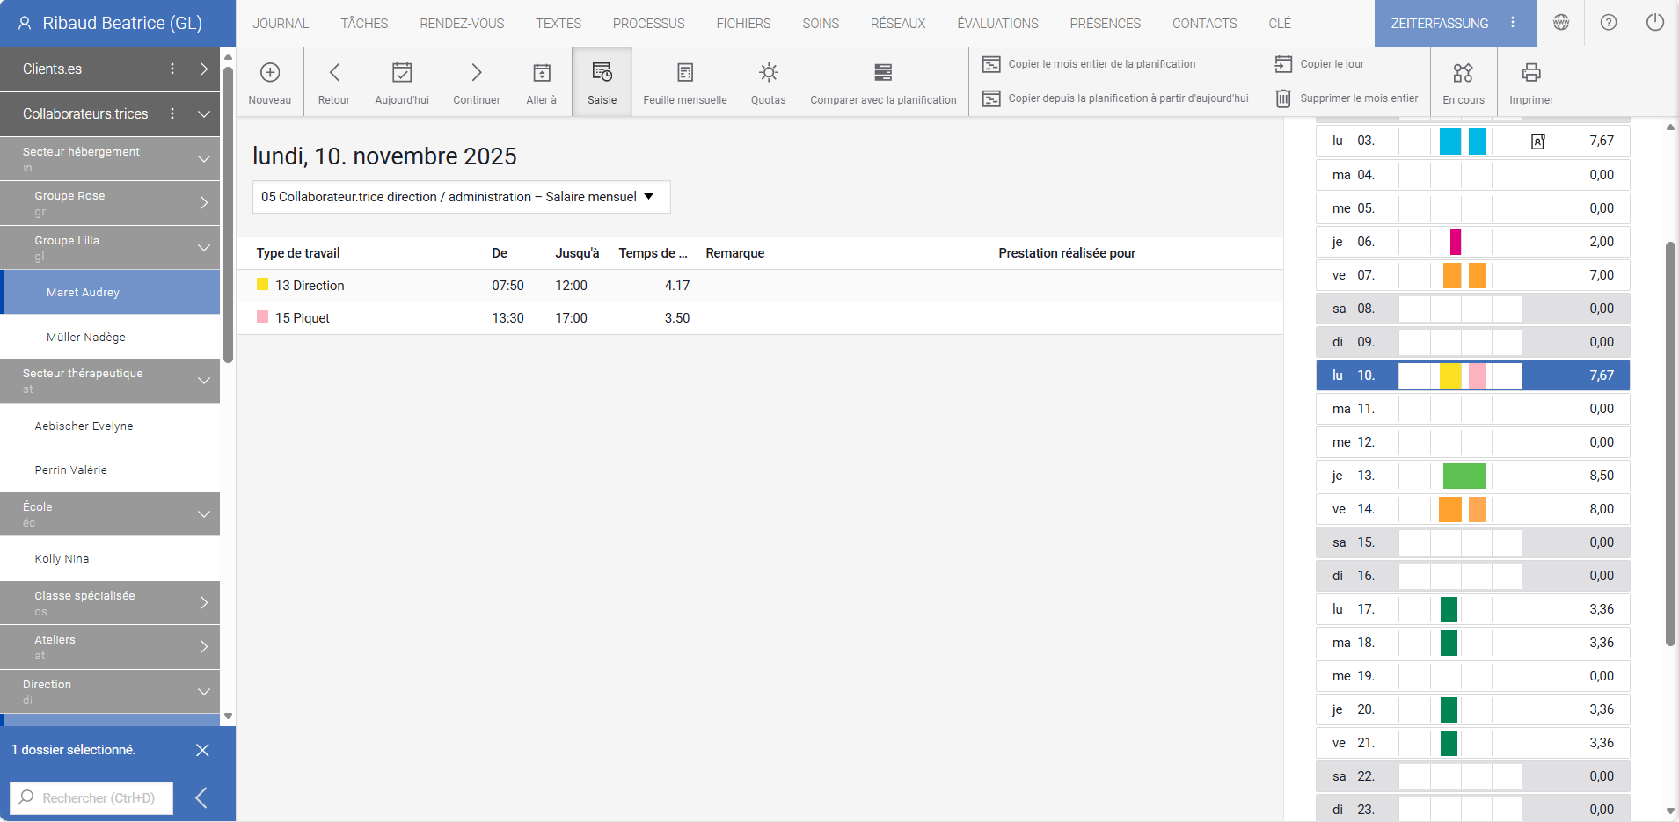Open Comparer avec la planification
Image resolution: width=1679 pixels, height=822 pixels.
(882, 81)
